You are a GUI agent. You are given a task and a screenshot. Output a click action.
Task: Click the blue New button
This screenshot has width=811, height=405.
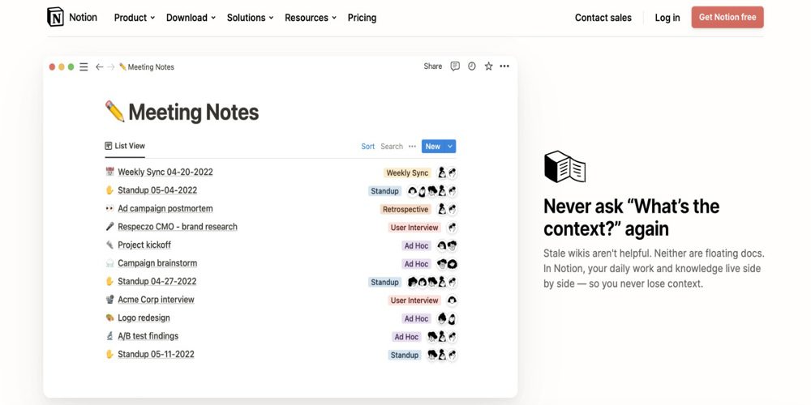tap(433, 146)
